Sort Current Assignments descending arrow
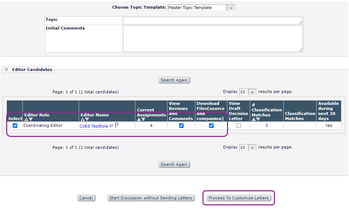The width and height of the screenshot is (349, 209). pyautogui.click(x=143, y=119)
